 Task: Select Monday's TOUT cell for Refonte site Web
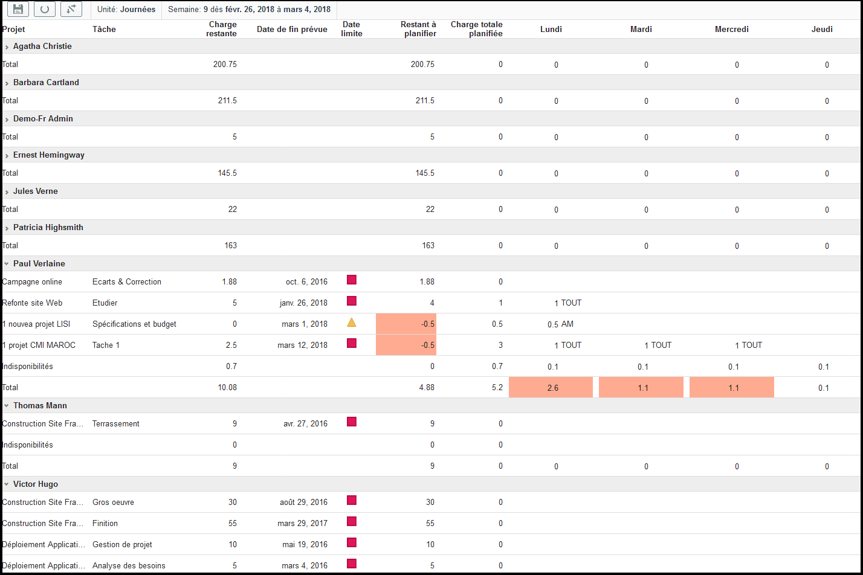click(567, 303)
